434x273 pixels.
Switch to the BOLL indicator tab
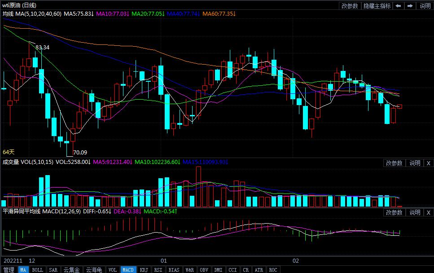(38, 270)
